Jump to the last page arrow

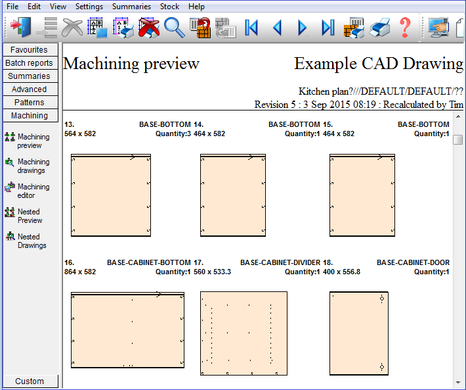click(x=328, y=28)
